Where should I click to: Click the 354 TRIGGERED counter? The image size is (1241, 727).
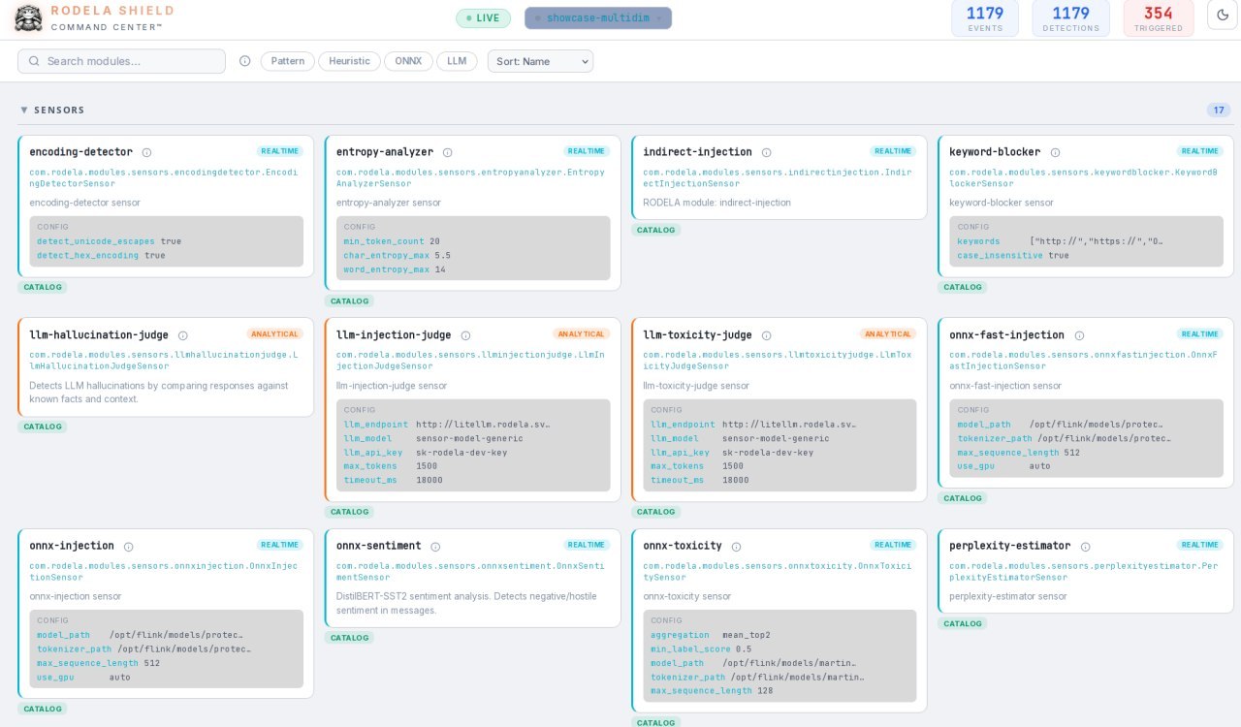click(1159, 18)
